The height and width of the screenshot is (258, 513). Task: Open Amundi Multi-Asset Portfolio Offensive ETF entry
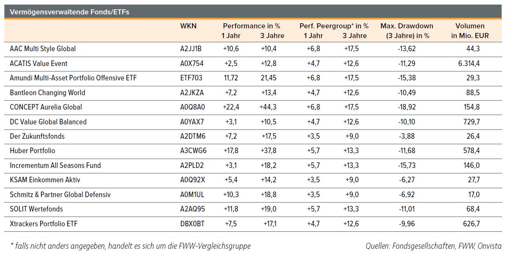click(73, 78)
